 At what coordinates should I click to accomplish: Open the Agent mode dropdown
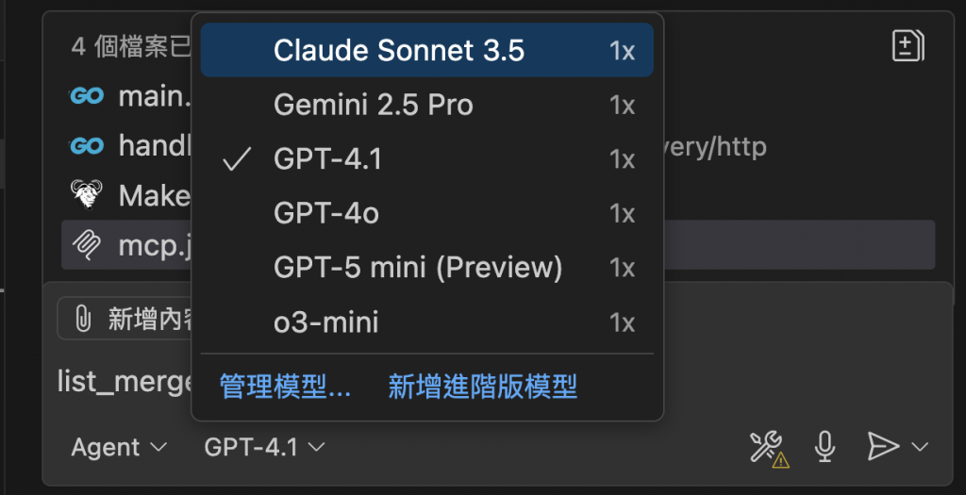click(x=119, y=447)
